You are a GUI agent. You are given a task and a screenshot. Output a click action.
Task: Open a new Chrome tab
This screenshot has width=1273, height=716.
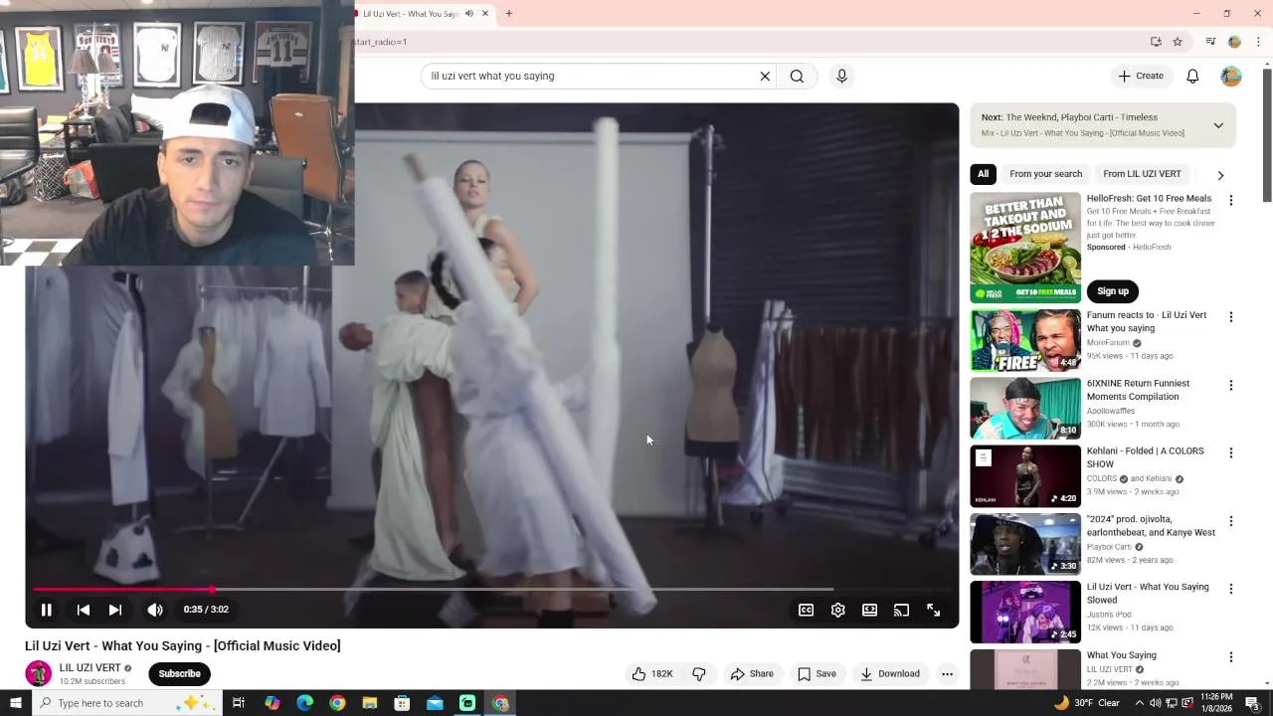(509, 14)
